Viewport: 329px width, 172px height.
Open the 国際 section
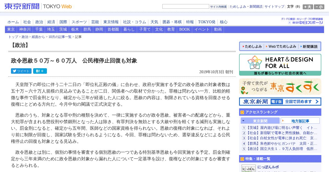tap(63, 22)
